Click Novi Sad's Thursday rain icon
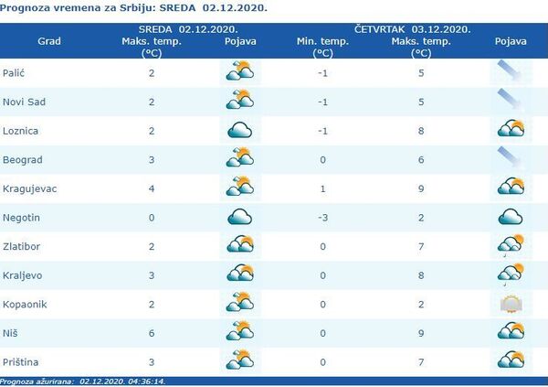This screenshot has width=548, height=387. pos(510,101)
